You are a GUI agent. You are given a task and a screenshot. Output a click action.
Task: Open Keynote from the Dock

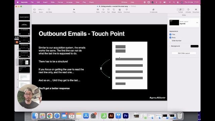[118, 116]
